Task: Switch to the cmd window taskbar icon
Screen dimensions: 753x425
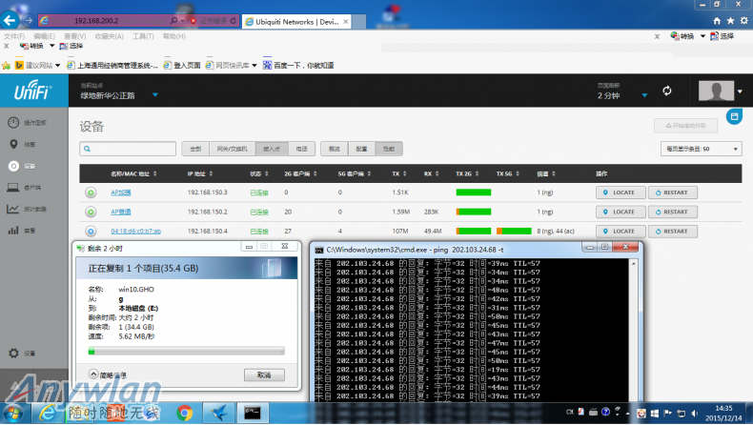Action: pyautogui.click(x=253, y=413)
